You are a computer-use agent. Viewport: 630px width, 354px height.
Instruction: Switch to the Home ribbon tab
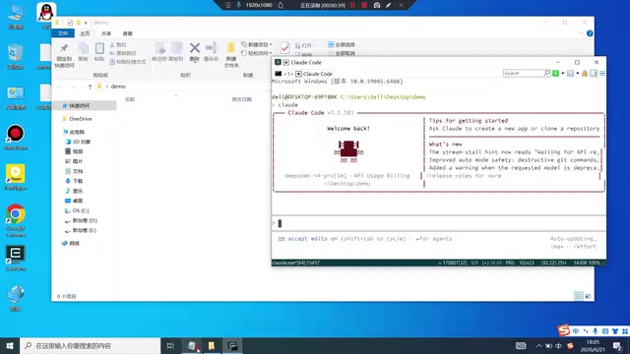tap(85, 33)
